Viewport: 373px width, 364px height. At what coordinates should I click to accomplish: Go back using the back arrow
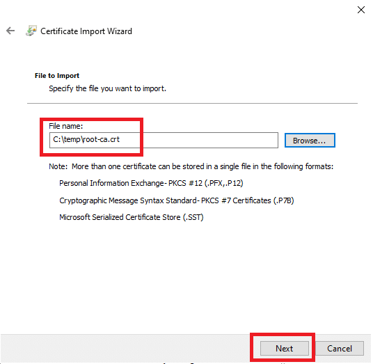click(x=10, y=31)
